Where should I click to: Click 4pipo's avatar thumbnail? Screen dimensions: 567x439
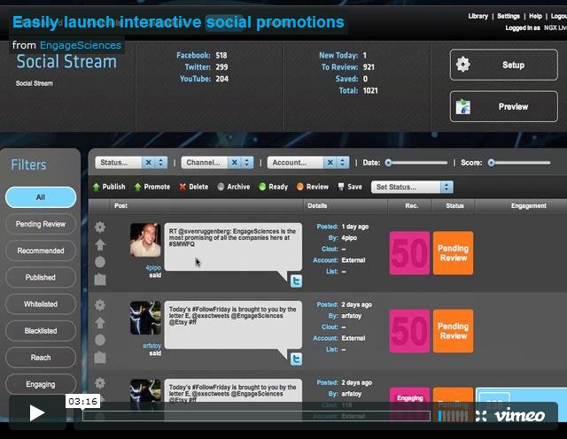(x=145, y=240)
